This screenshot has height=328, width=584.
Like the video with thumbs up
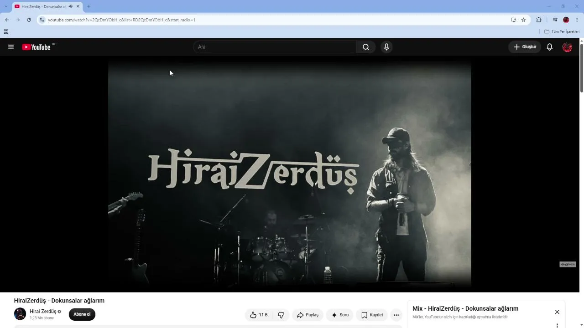(259, 315)
